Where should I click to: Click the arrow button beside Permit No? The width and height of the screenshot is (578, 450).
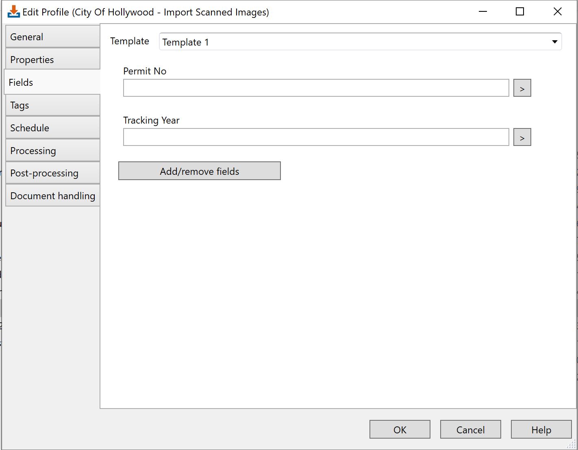tap(522, 88)
